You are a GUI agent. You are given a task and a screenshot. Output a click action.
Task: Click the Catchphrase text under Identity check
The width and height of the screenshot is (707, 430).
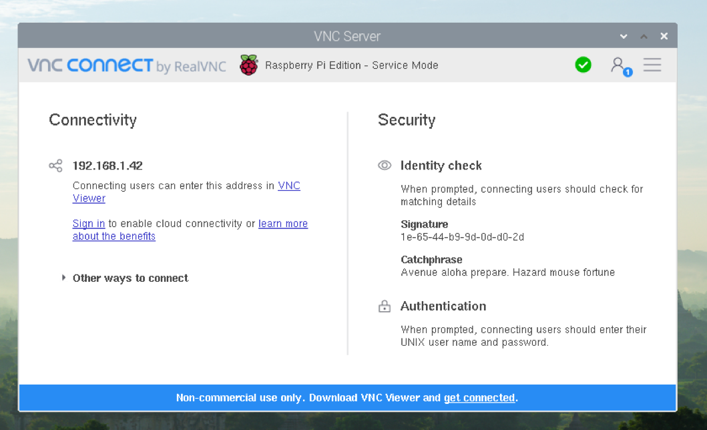click(x=506, y=272)
